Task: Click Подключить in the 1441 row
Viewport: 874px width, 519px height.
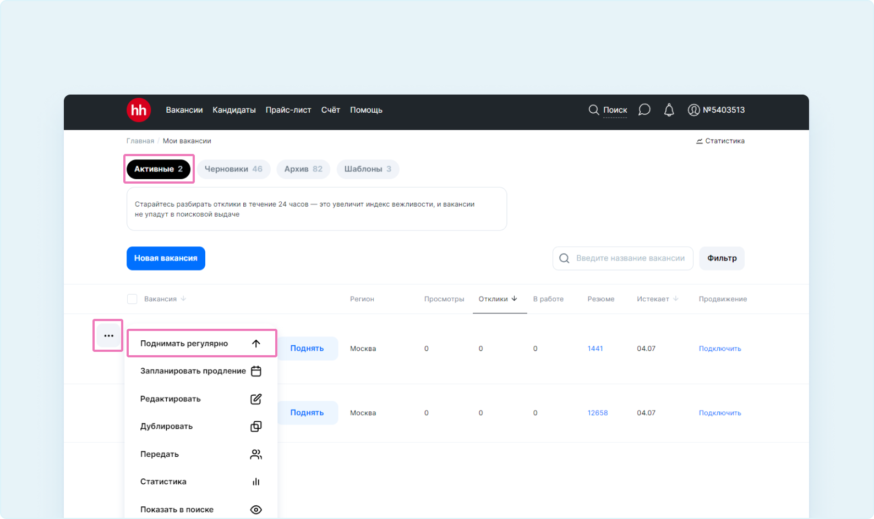Action: coord(720,349)
